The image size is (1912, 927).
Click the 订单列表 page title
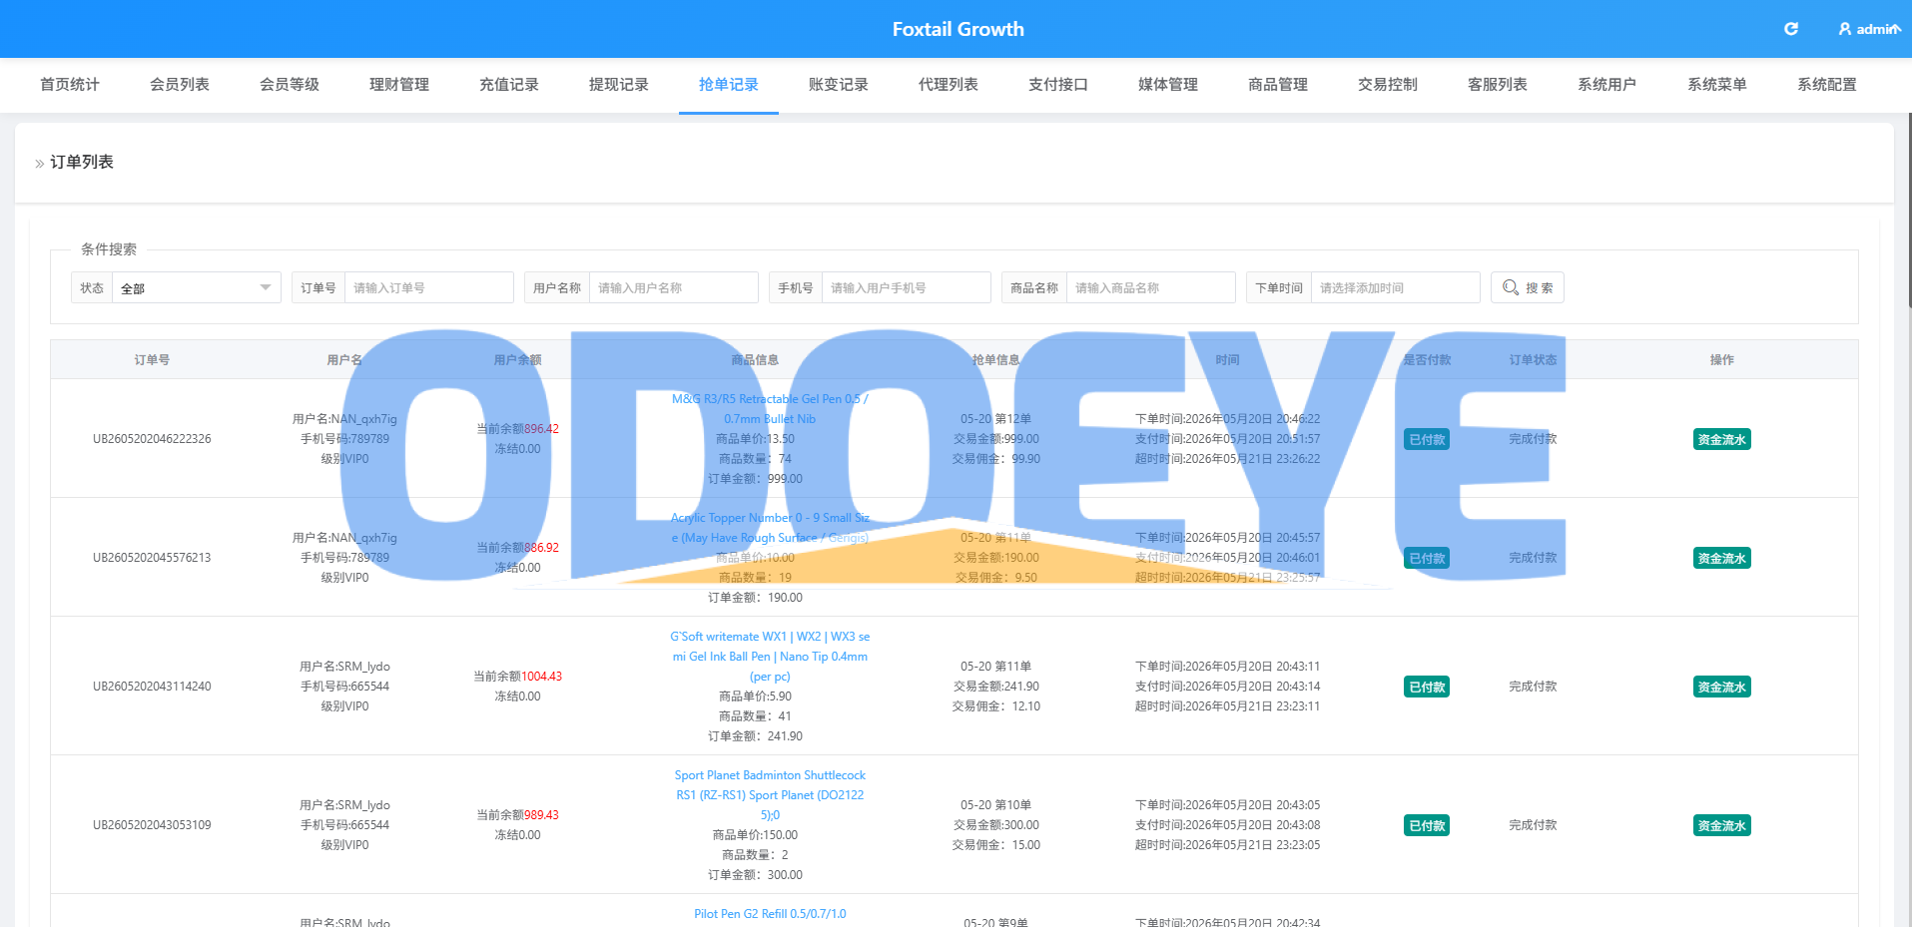click(x=82, y=162)
